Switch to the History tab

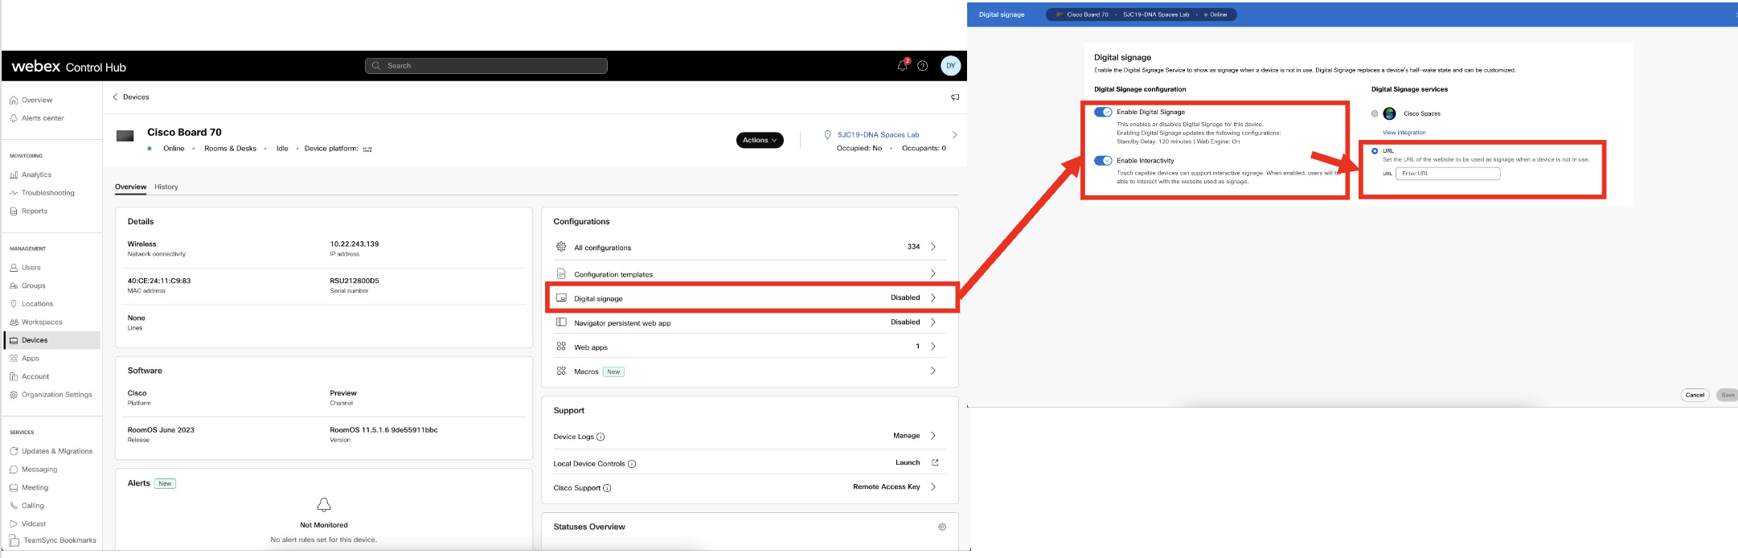coord(166,187)
